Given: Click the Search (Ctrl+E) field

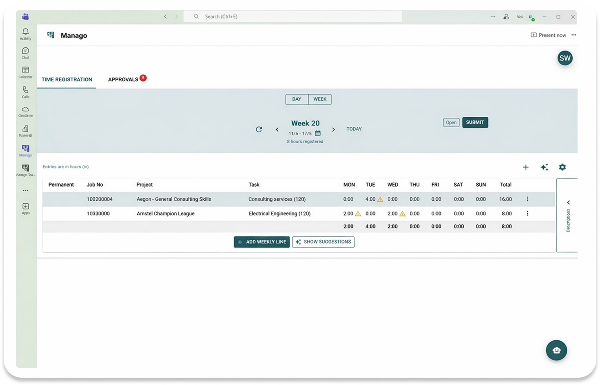Looking at the screenshot, I should pos(293,16).
